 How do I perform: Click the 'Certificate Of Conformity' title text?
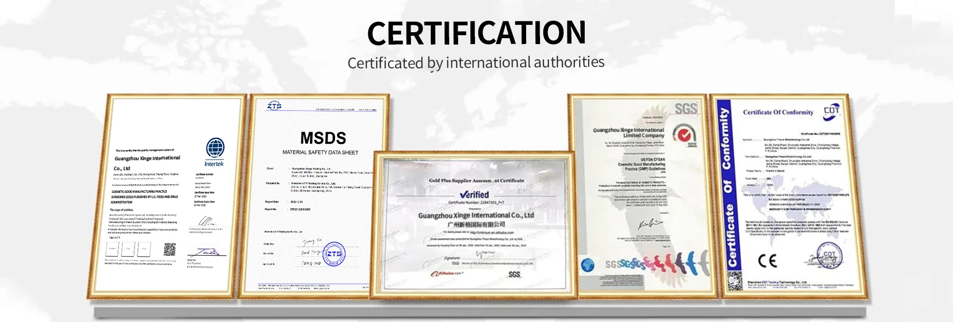tap(778, 112)
